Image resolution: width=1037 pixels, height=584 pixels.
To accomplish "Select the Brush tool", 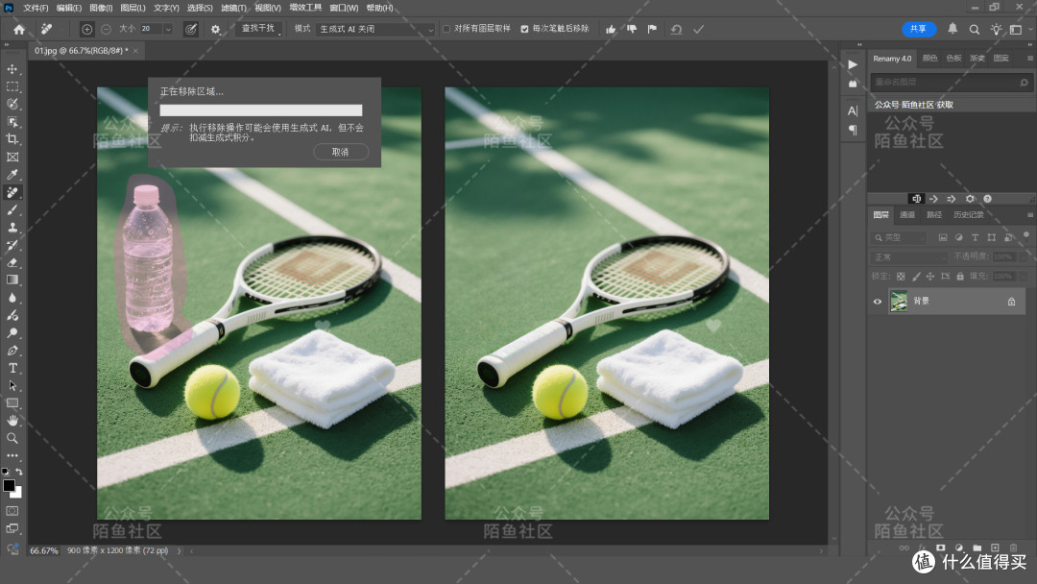I will [12, 209].
